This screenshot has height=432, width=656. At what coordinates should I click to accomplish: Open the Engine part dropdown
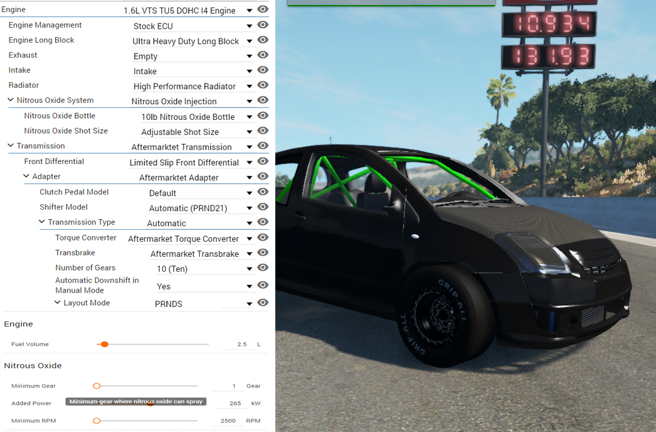(188, 11)
